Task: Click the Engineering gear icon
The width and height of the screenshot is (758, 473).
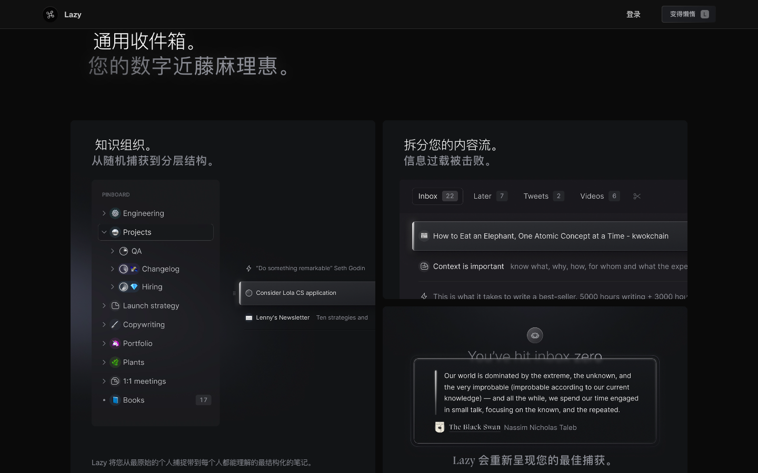Action: coord(115,213)
